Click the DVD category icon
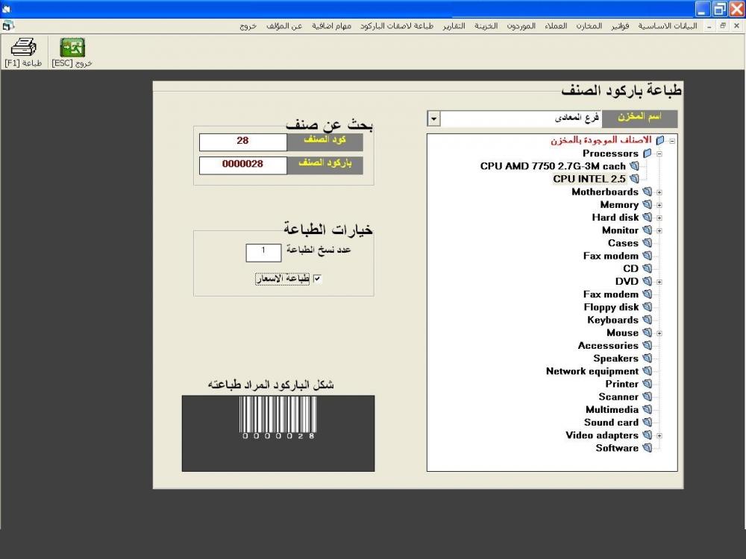This screenshot has width=746, height=559. point(647,282)
